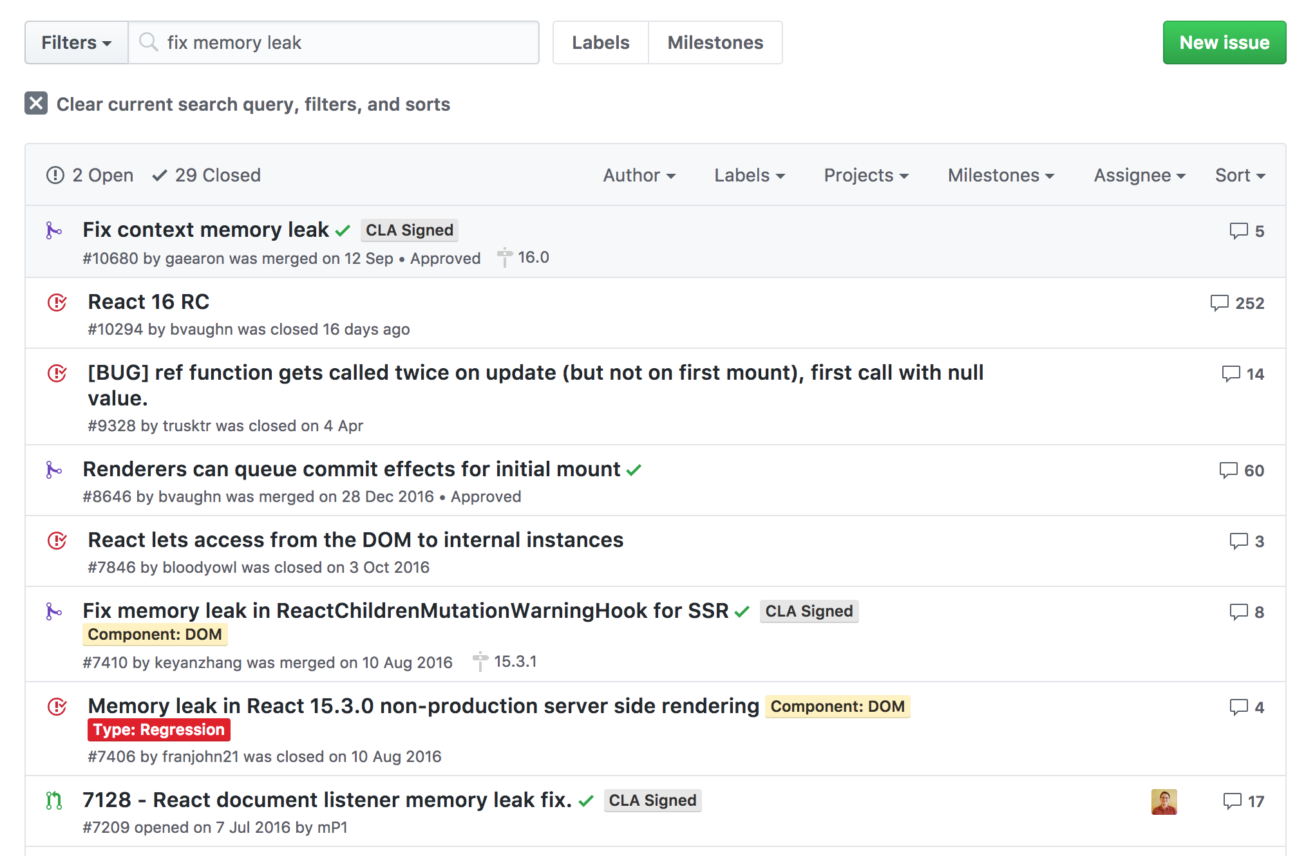1315x856 pixels.
Task: Click the X icon to clear search query
Action: [x=36, y=104]
